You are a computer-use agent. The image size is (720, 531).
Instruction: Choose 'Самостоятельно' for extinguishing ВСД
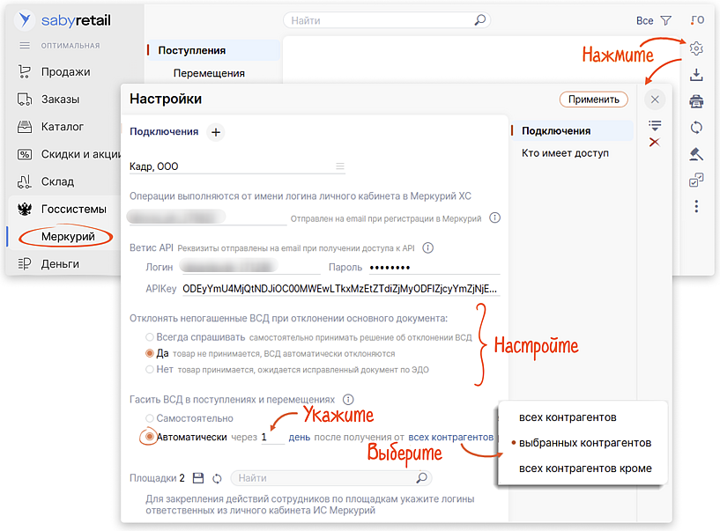150,419
